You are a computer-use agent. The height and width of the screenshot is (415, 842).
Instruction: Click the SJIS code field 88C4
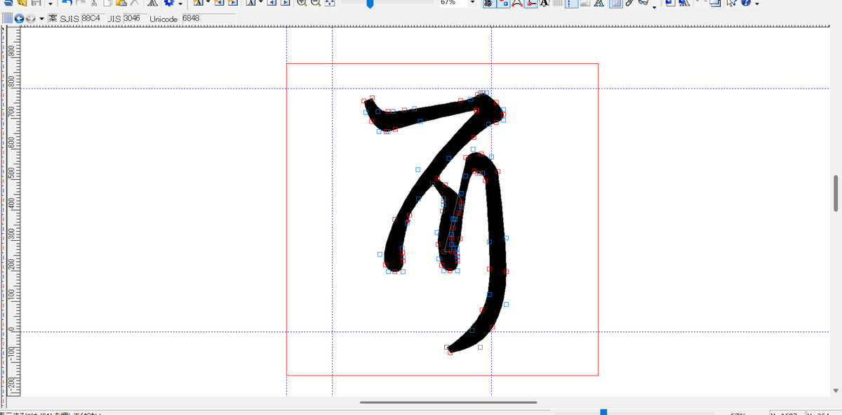pos(93,18)
